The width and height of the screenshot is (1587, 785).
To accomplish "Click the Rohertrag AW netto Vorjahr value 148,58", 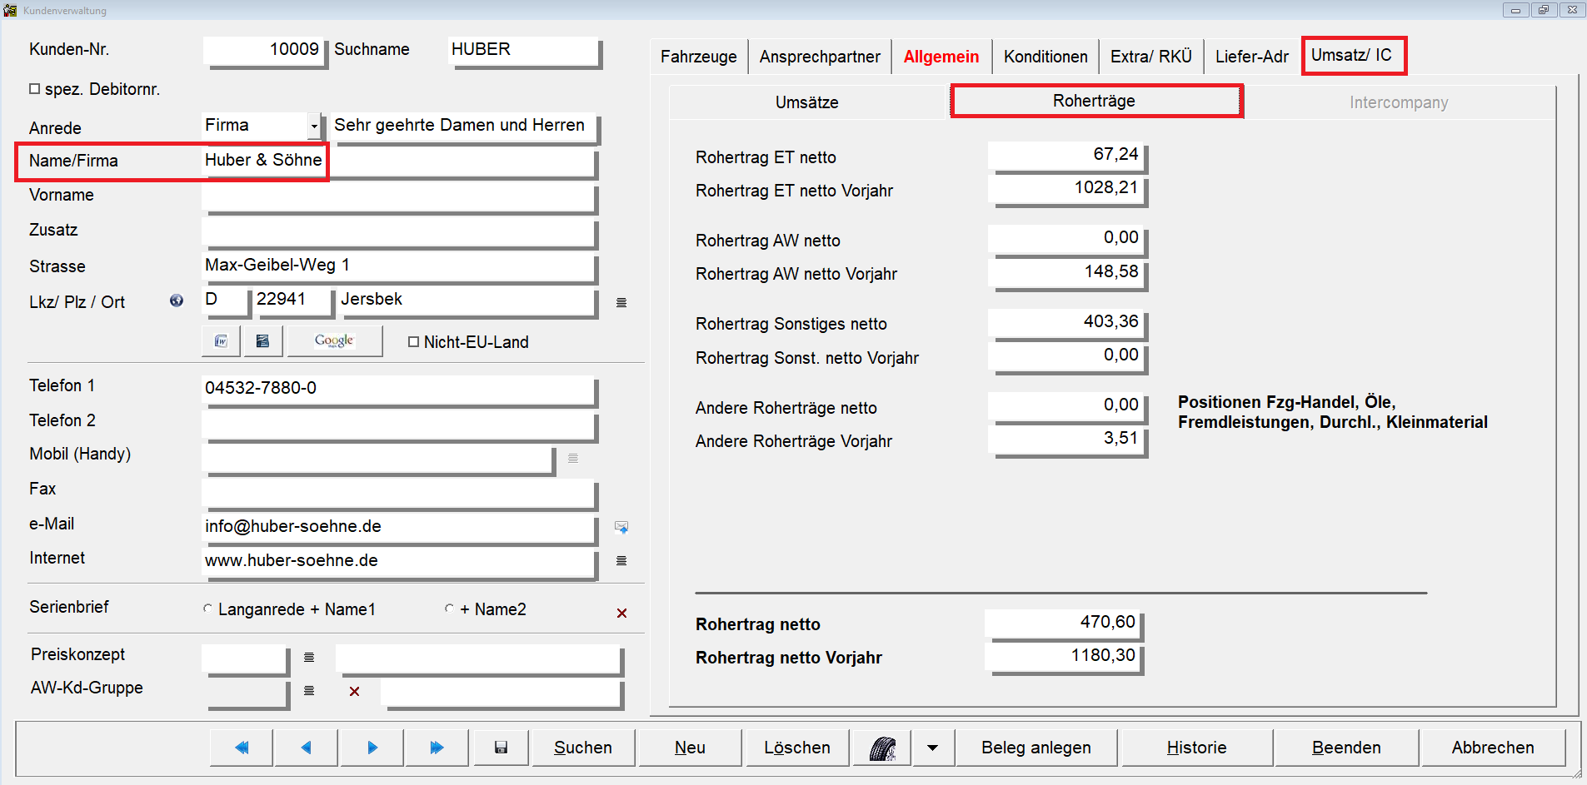I will click(x=1066, y=273).
